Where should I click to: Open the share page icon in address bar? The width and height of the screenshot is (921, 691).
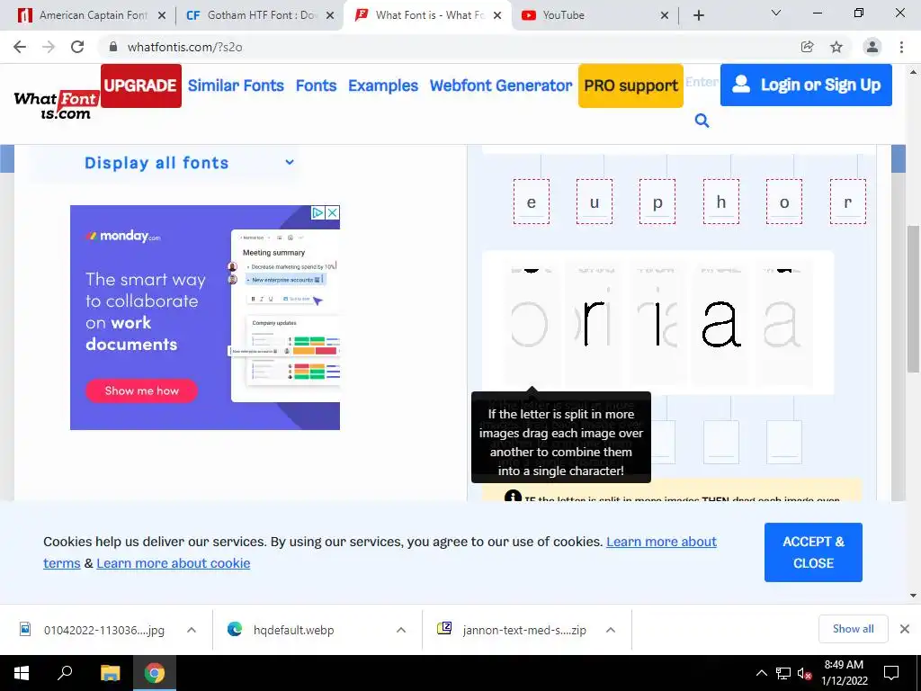click(807, 47)
